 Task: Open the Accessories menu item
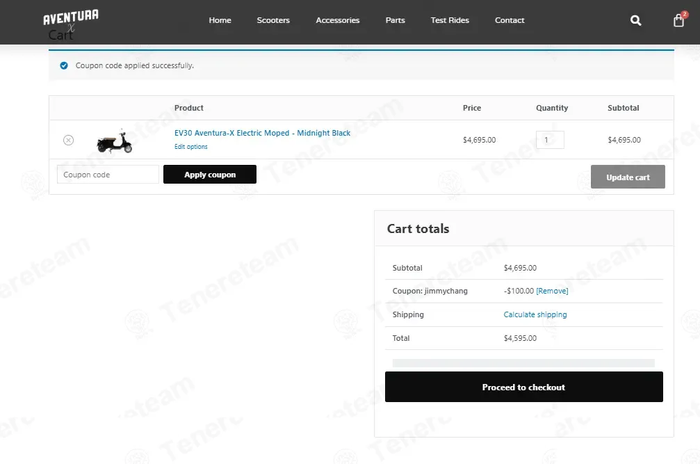tap(338, 20)
